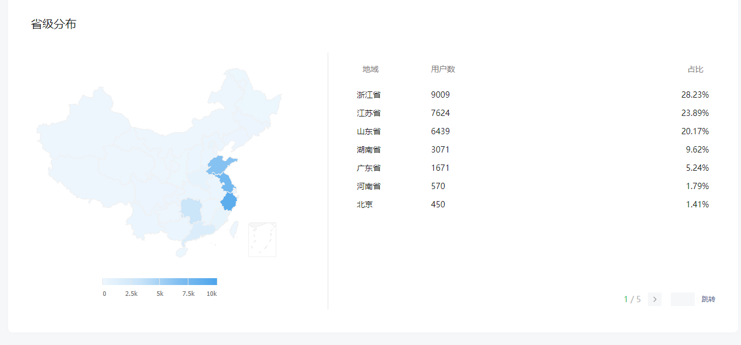Click the 1 / 5 page indicator
Viewport: 741px width, 345px height.
coord(632,299)
